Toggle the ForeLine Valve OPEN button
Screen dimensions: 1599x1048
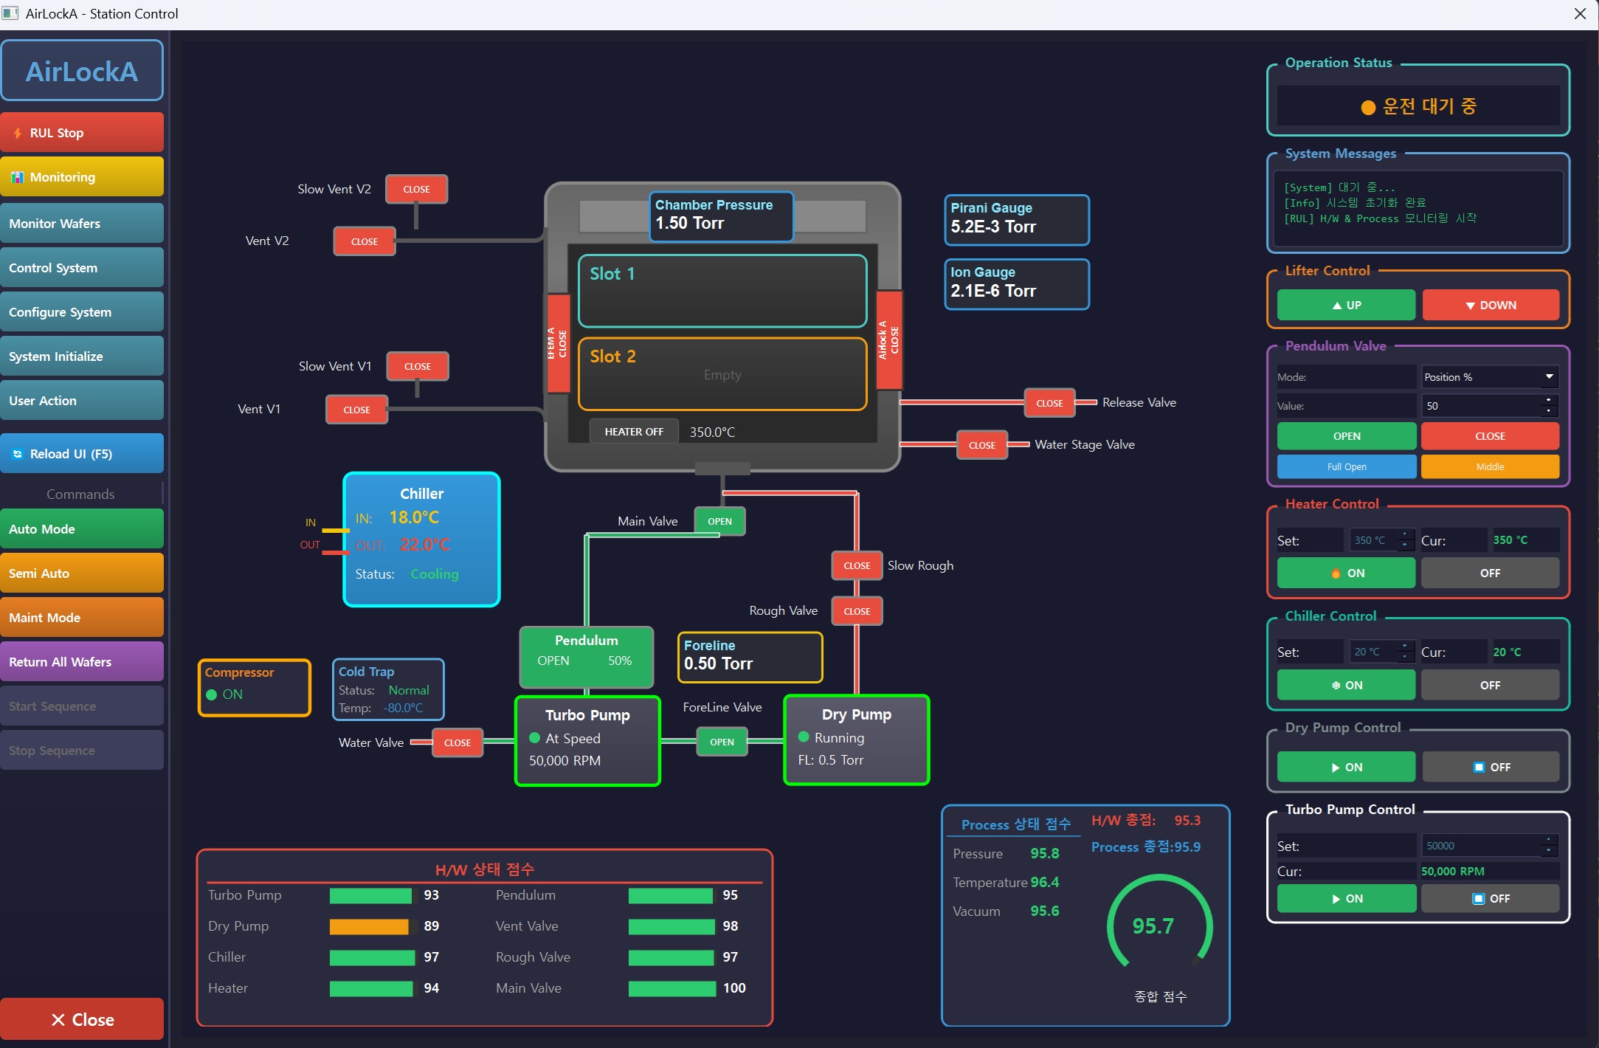click(x=722, y=742)
